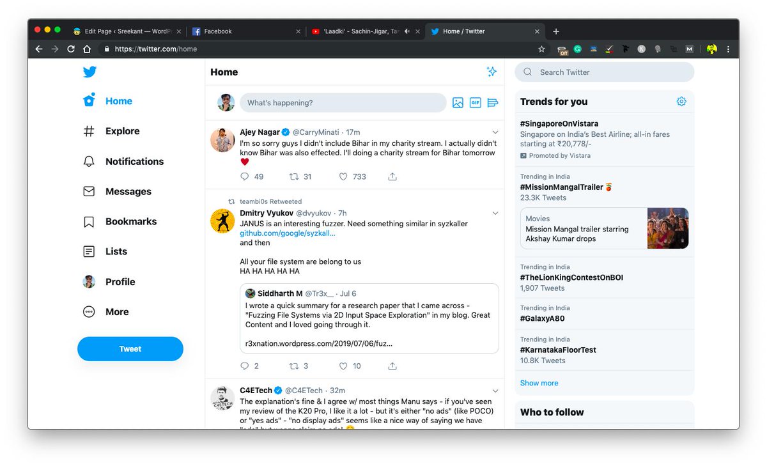Open Profile from the sidebar
Viewport: 767px width, 466px height.
tap(109, 281)
